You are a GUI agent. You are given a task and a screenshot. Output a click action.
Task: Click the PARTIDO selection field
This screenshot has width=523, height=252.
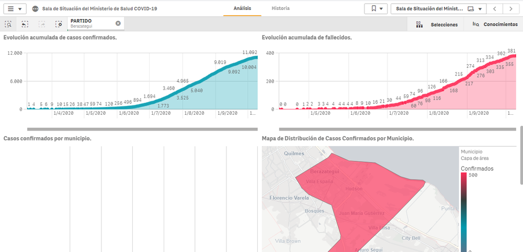coord(89,23)
